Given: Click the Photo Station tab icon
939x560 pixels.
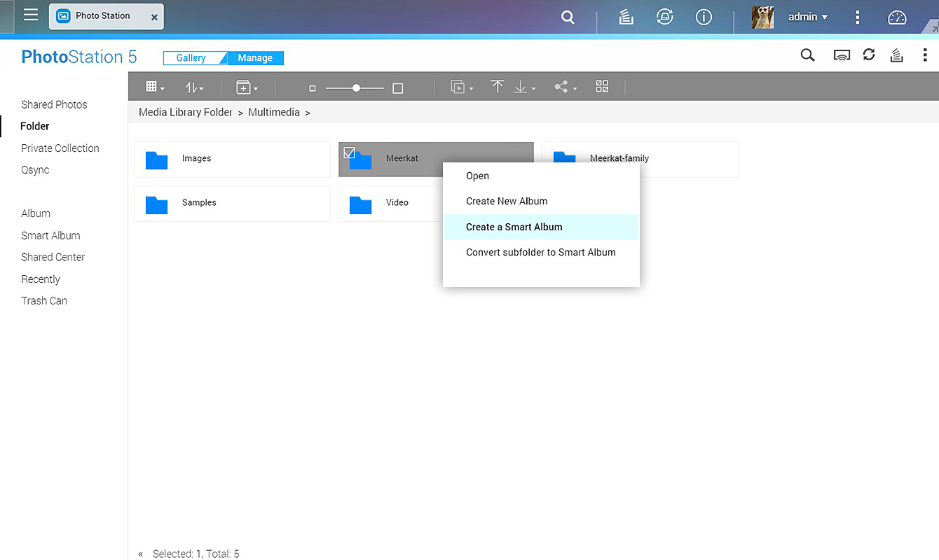Looking at the screenshot, I should (63, 15).
